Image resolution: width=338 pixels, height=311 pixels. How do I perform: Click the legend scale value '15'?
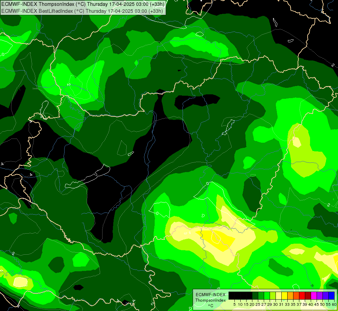tap(246, 304)
